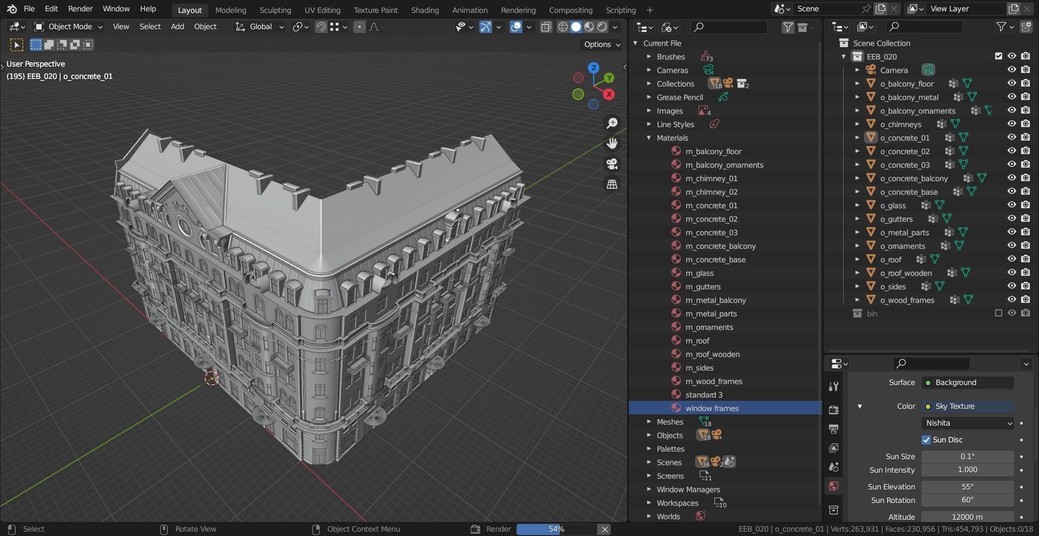Expand the o_concrete_01 object
The width and height of the screenshot is (1039, 536).
(857, 138)
